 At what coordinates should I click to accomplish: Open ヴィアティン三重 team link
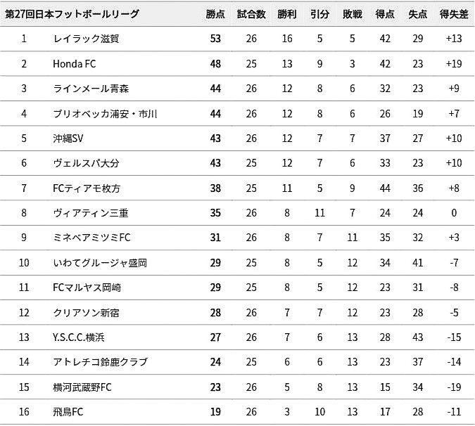pos(90,213)
